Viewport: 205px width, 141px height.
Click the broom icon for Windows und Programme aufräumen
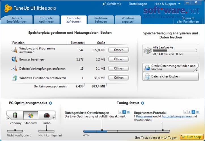(x=14, y=50)
